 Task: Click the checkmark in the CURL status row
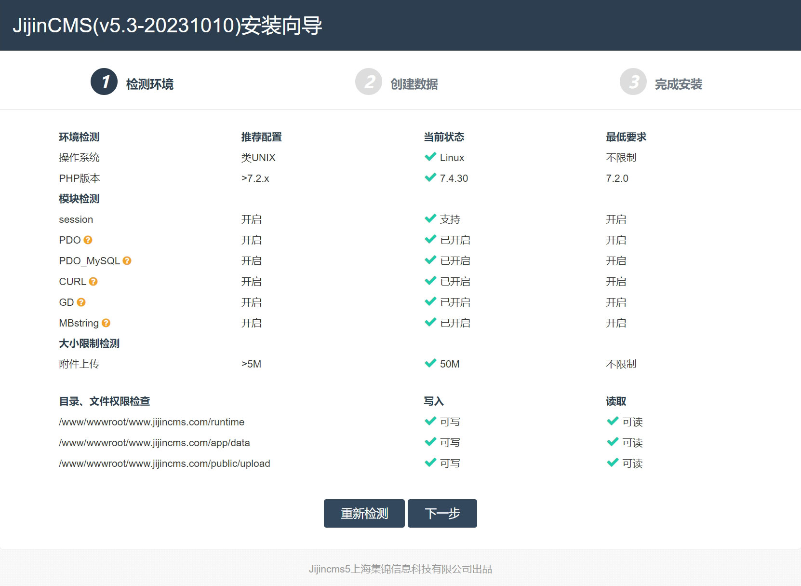[x=430, y=281]
